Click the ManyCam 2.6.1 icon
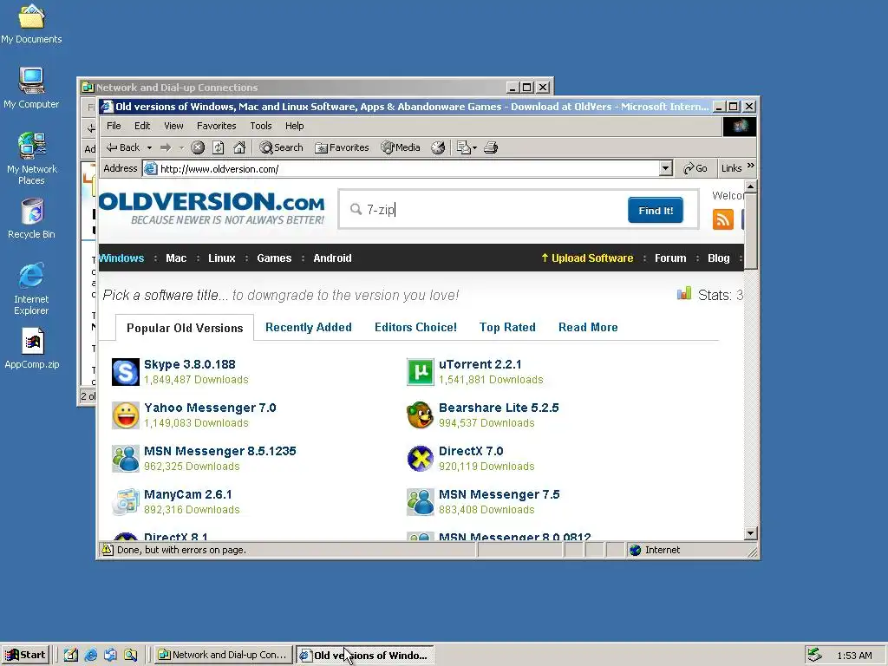The height and width of the screenshot is (666, 888). point(126,502)
